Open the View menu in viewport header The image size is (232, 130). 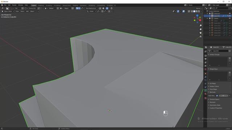click(17, 11)
